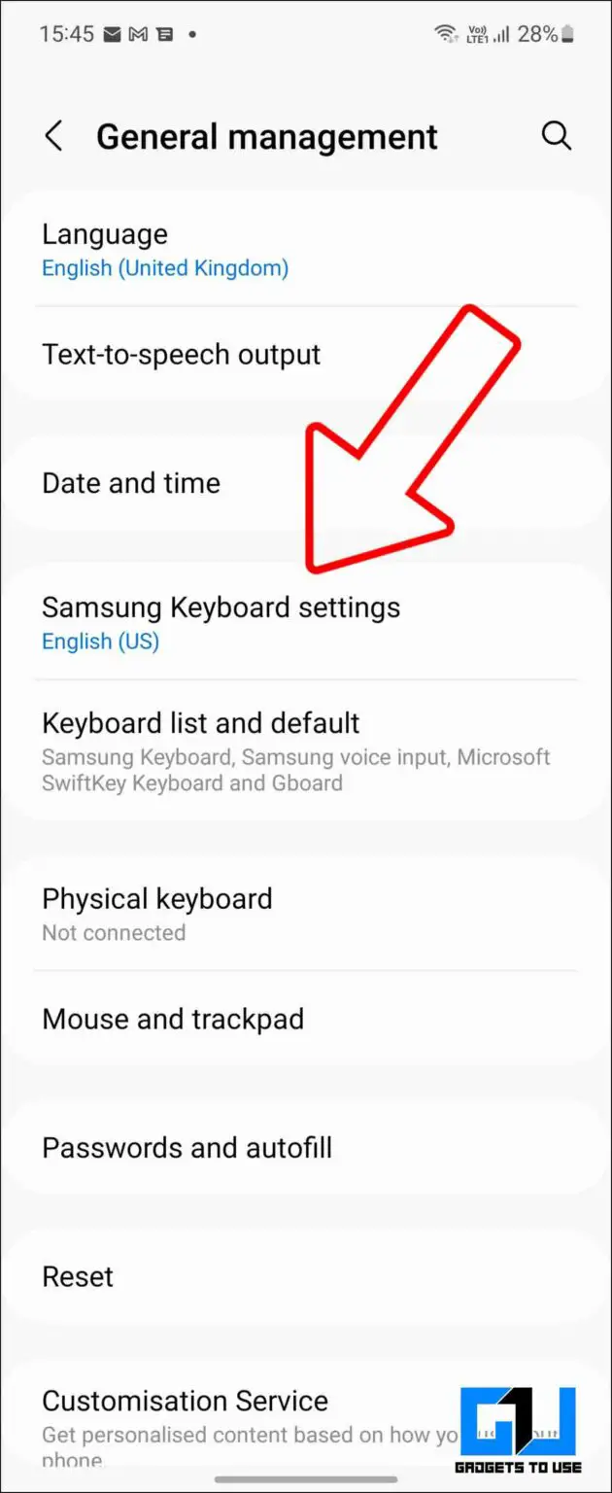The width and height of the screenshot is (612, 1493).
Task: Open Passwords and autofill
Action: pyautogui.click(x=187, y=1147)
